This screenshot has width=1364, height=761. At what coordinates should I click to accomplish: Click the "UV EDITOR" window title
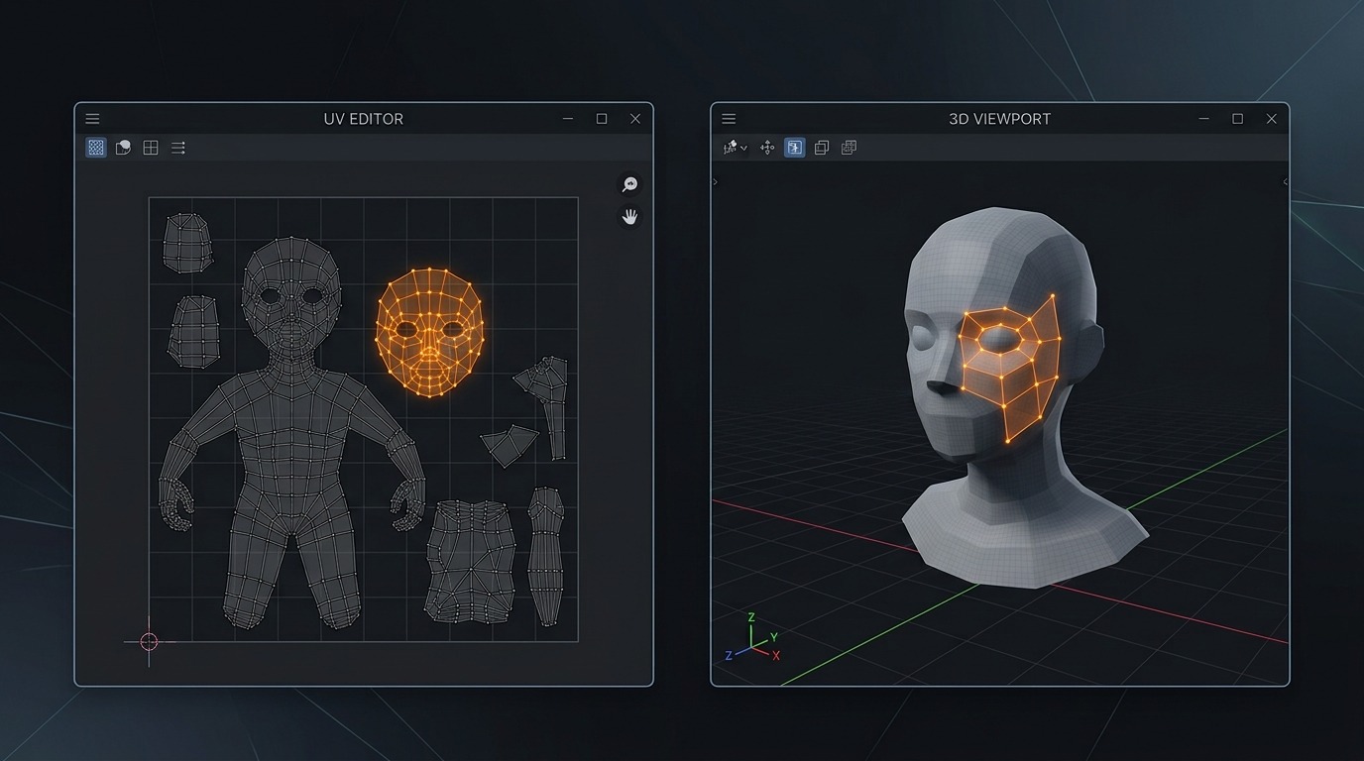pos(364,119)
